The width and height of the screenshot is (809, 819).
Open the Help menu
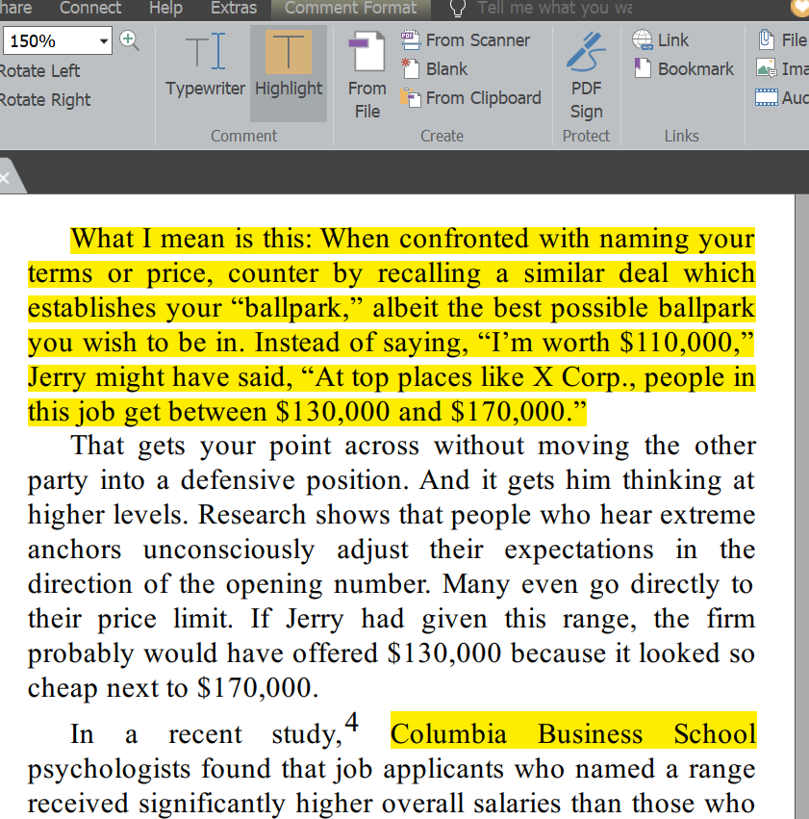pyautogui.click(x=165, y=8)
